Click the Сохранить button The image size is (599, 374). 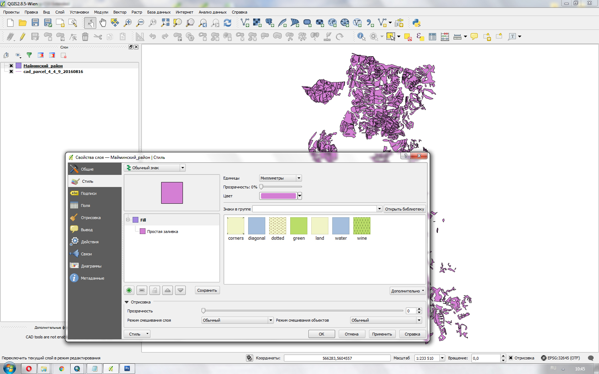point(207,290)
